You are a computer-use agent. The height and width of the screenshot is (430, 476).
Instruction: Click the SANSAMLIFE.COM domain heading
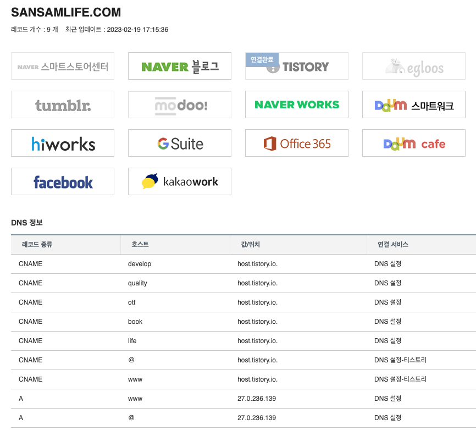[x=66, y=13]
